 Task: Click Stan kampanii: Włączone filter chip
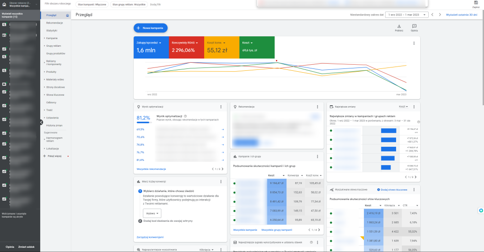[x=92, y=5]
